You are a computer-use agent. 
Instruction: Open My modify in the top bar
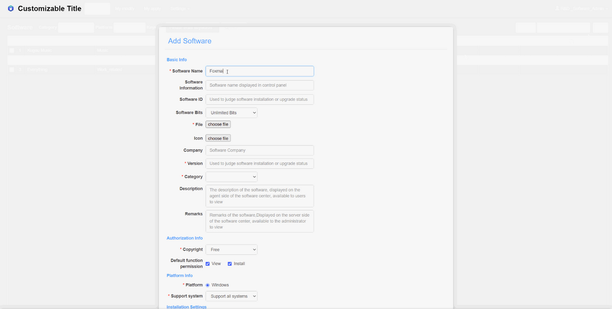click(x=125, y=8)
